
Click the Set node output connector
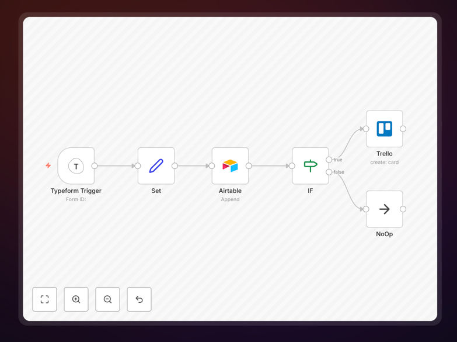pyautogui.click(x=175, y=166)
